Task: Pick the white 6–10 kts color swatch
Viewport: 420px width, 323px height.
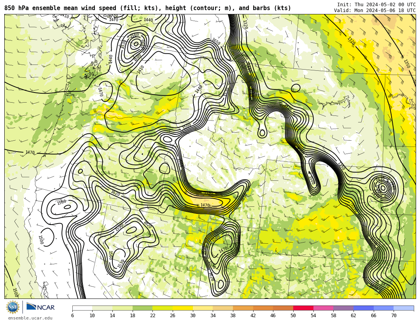Action: pos(82,308)
